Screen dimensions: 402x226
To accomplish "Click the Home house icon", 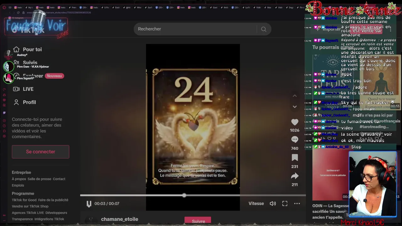I will [x=16, y=49].
